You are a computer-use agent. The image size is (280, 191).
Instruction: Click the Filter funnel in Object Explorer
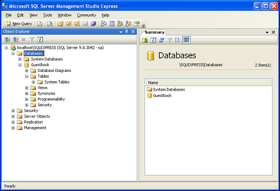click(x=32, y=40)
